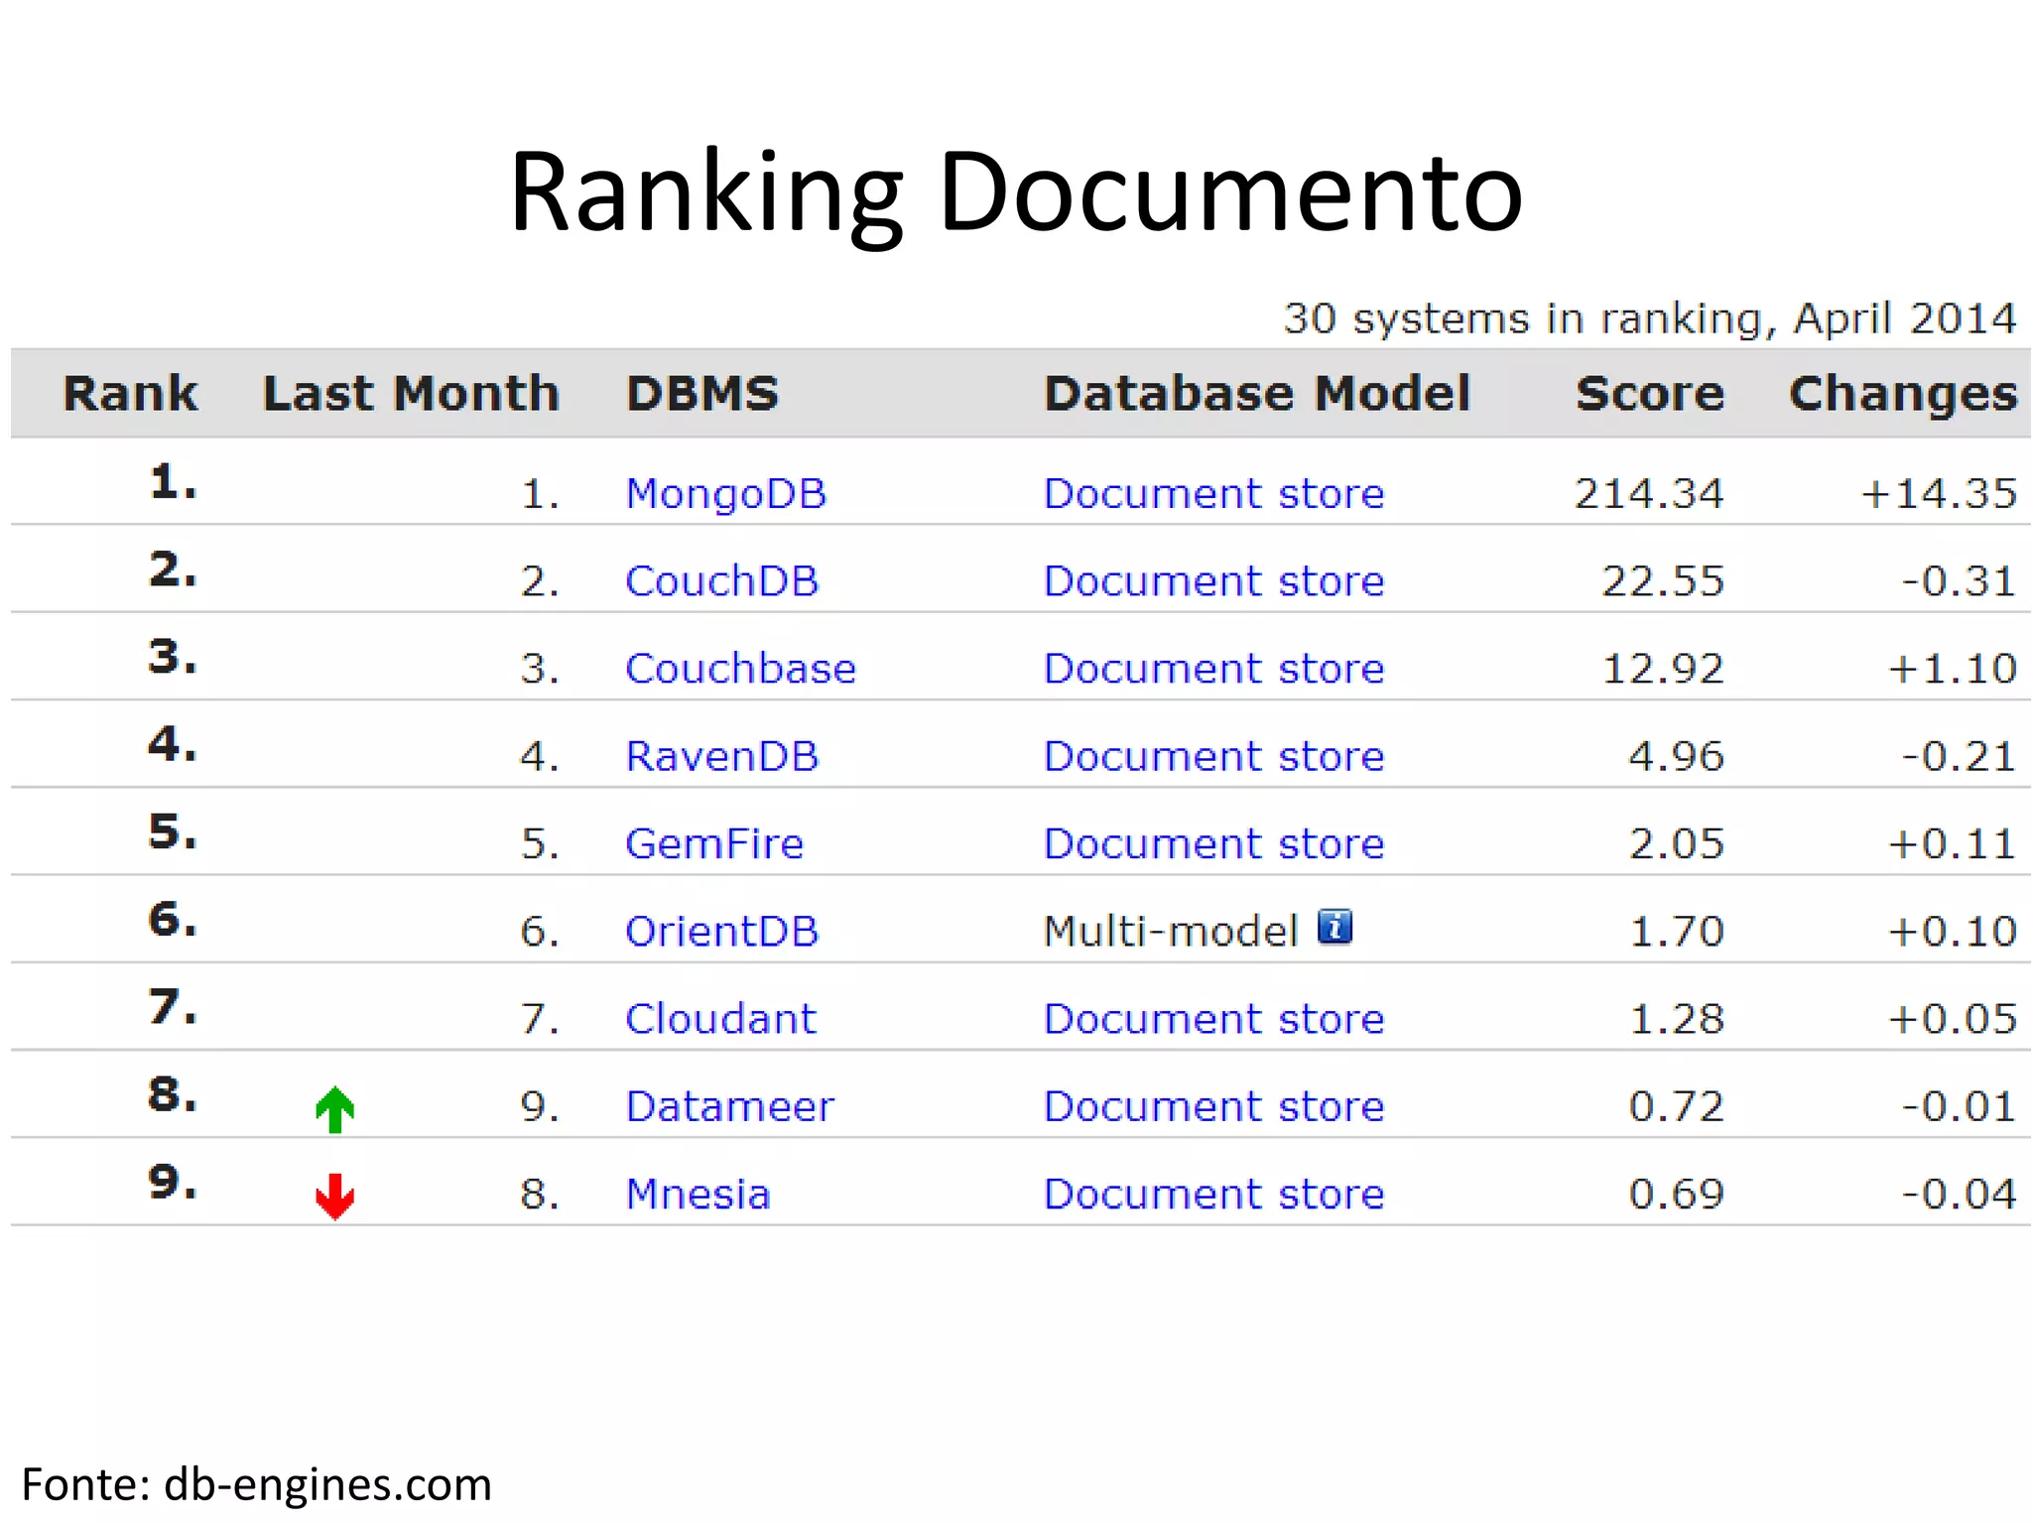The width and height of the screenshot is (2032, 1524).
Task: Click Document store in the RavenDB row
Action: pyautogui.click(x=1213, y=756)
